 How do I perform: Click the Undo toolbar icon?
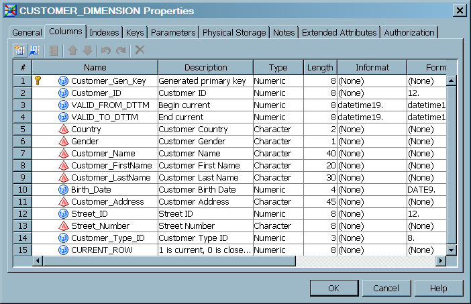pyautogui.click(x=106, y=50)
